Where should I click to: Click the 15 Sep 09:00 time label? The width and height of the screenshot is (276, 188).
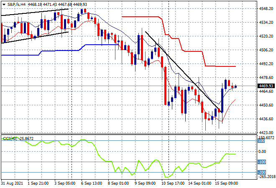[x=227, y=183]
